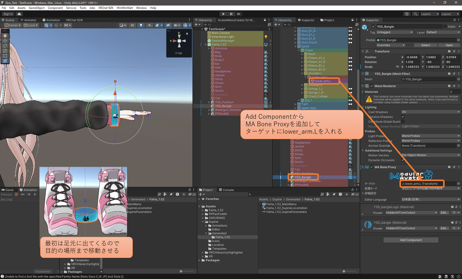This screenshot has width=462, height=279.
Task: Open the prefab Overrides dropdown
Action: click(391, 45)
